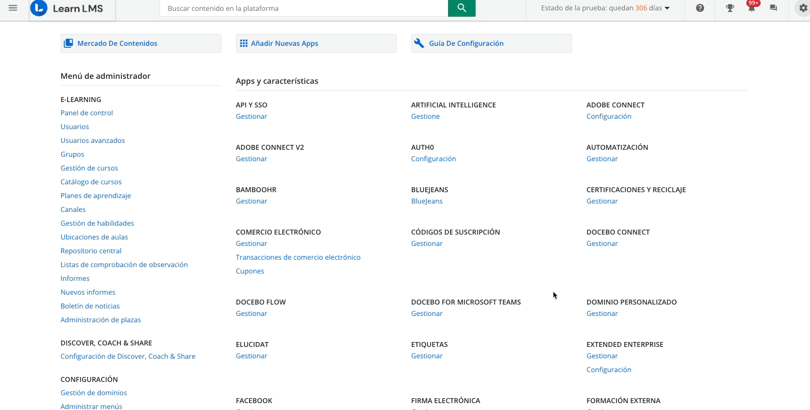This screenshot has width=810, height=410.
Task: Open Grupos
Action: click(x=72, y=154)
